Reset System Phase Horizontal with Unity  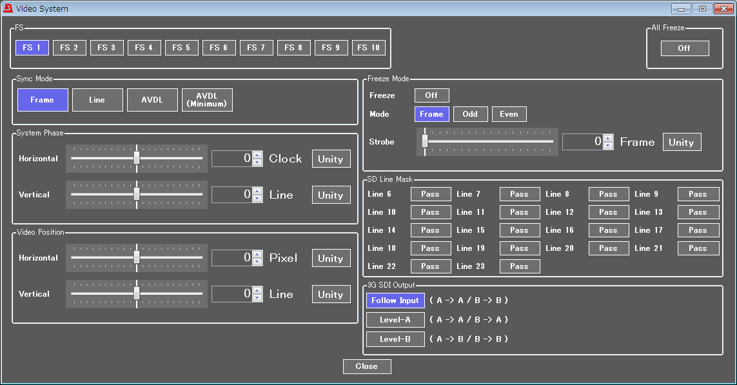pos(331,159)
